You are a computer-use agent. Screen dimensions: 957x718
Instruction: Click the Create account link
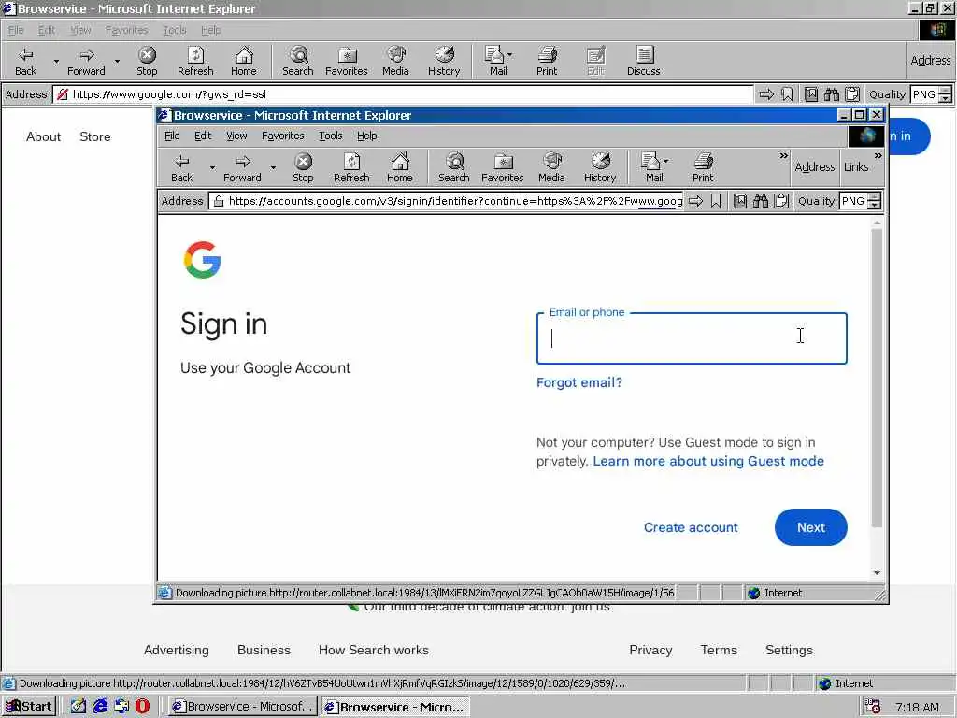691,527
